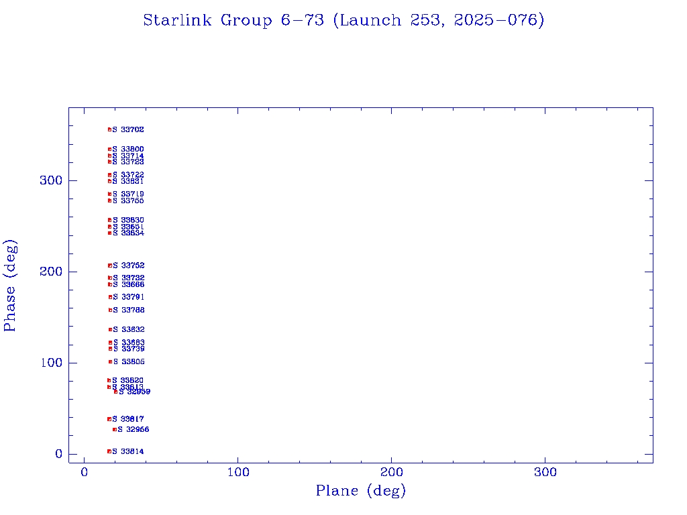Click the data point marker for S 33752
The width and height of the screenshot is (687, 515).
point(110,266)
